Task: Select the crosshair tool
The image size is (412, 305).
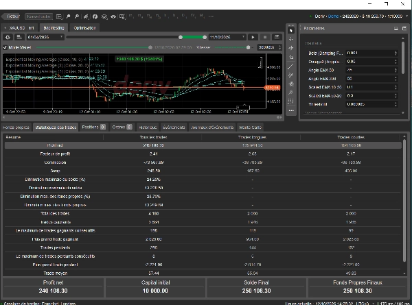Action: click(291, 39)
